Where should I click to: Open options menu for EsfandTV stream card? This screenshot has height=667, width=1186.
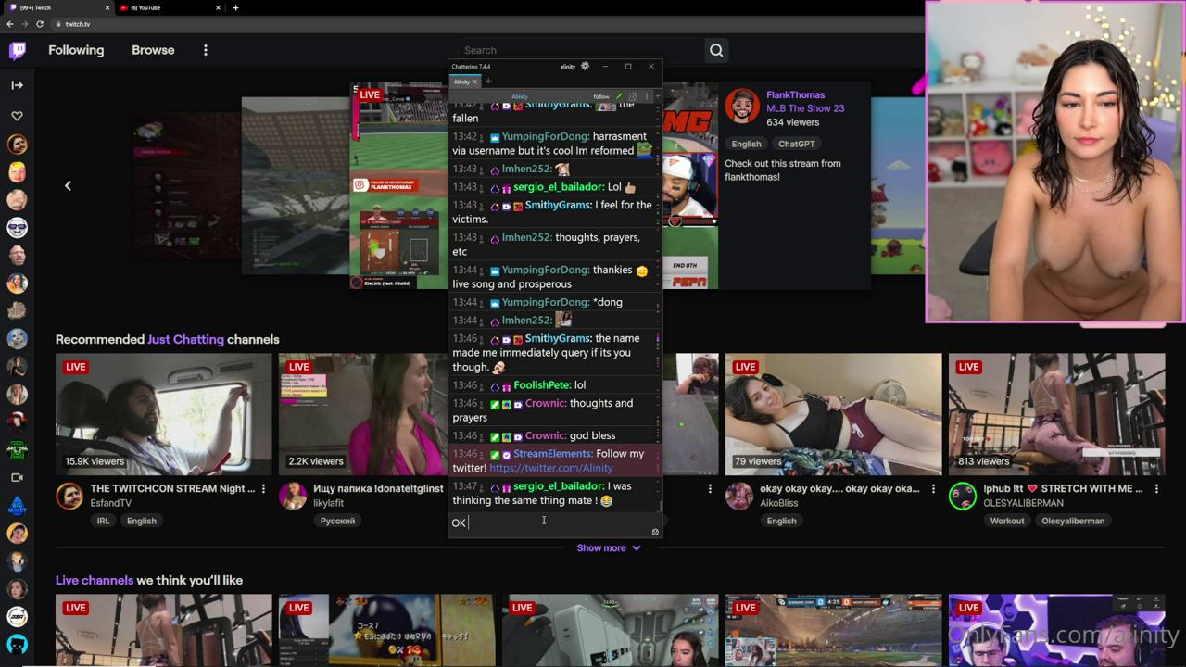[264, 489]
